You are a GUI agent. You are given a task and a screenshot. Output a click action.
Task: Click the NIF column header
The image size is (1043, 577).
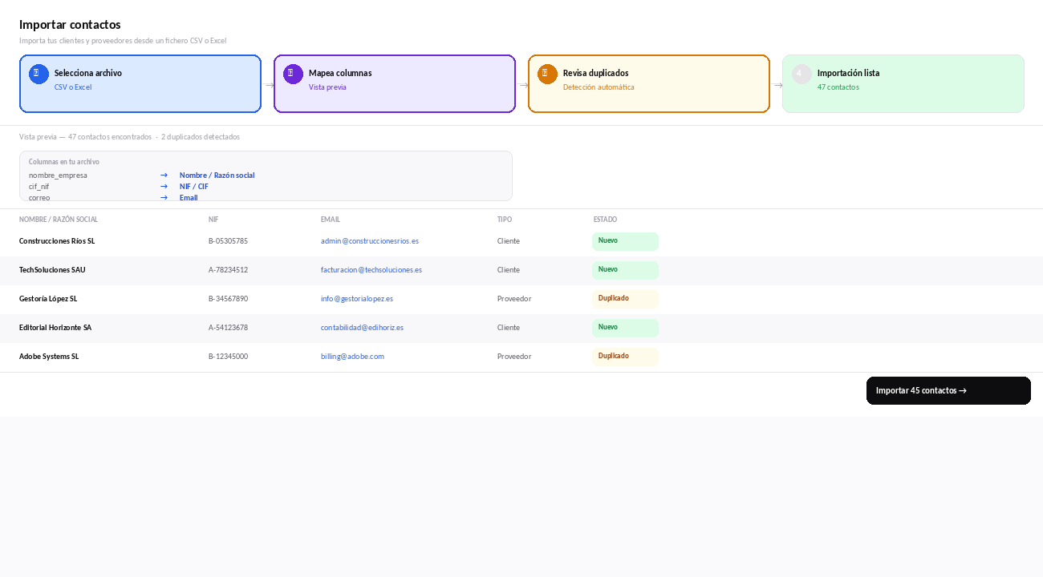pyautogui.click(x=213, y=219)
